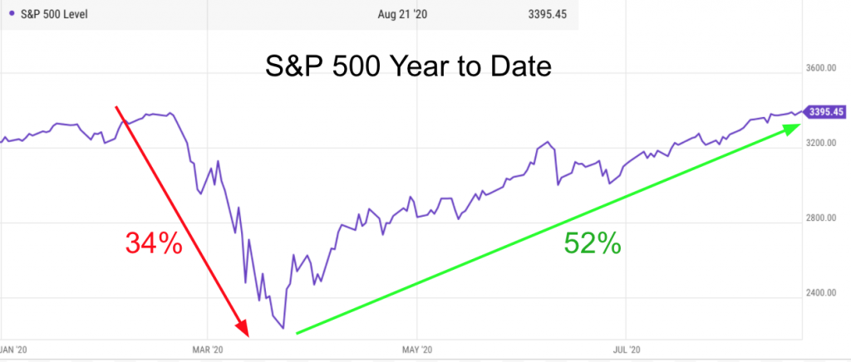Click the 3395.45 value in legend header
The image size is (851, 362).
click(546, 12)
